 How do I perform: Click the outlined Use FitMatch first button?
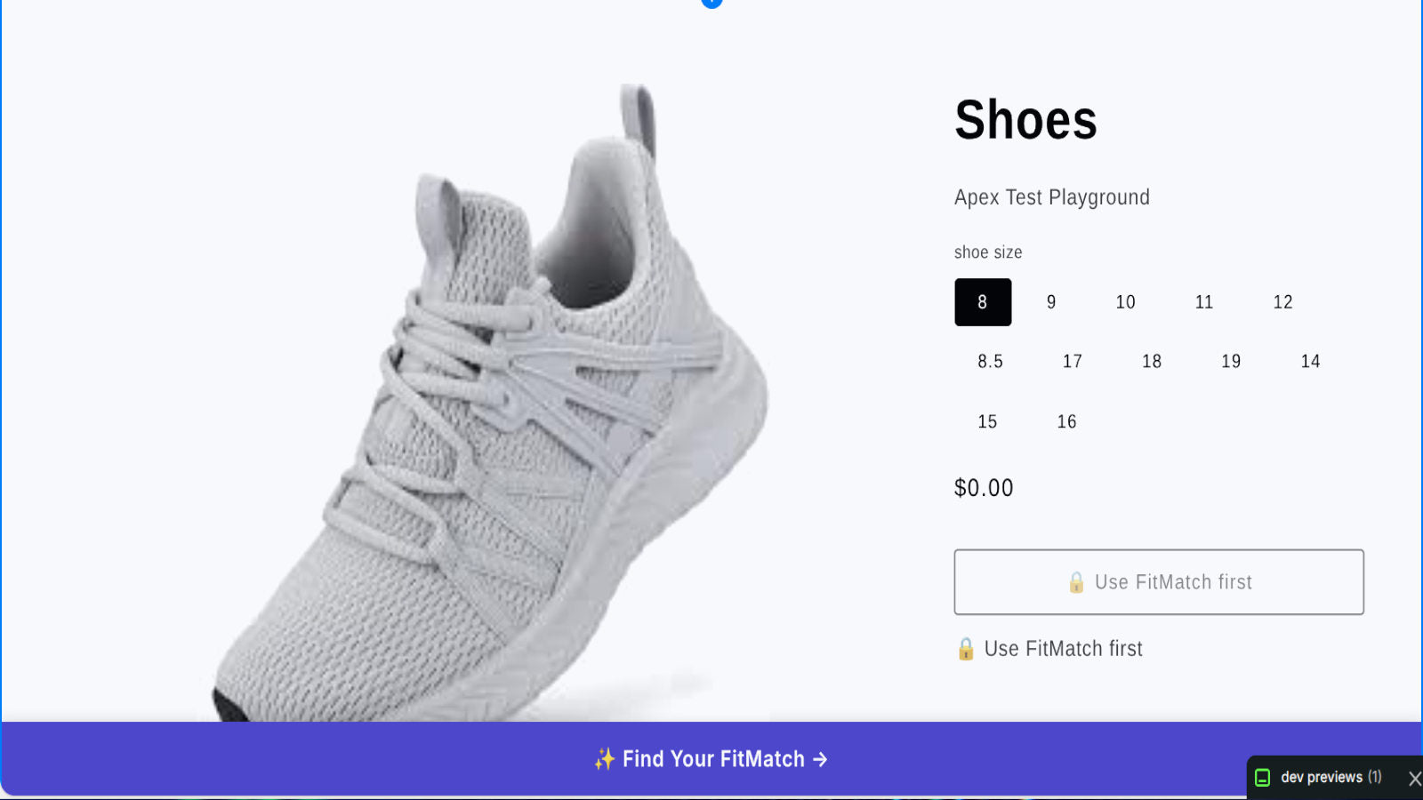[1159, 582]
